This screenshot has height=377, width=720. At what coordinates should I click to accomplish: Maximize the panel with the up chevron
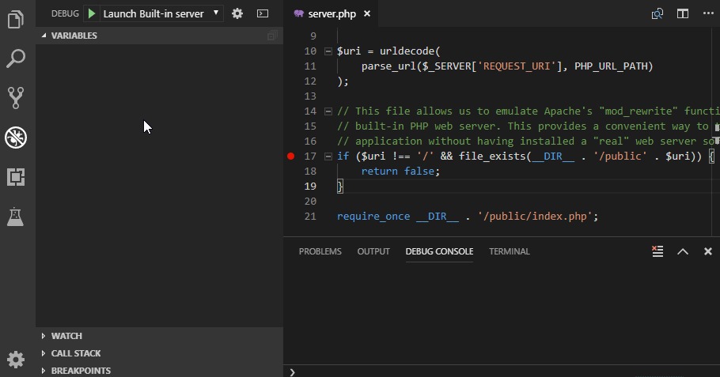pyautogui.click(x=683, y=251)
